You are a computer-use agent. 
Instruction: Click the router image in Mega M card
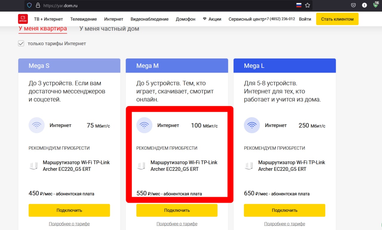[x=141, y=166]
